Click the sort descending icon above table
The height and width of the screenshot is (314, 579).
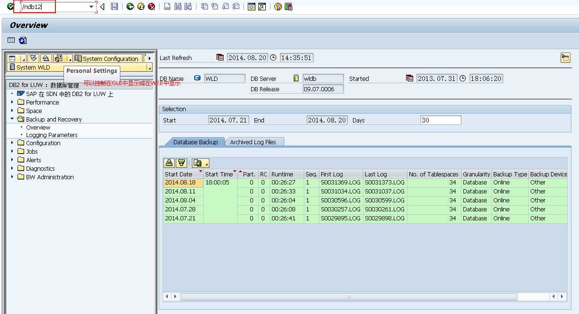click(x=181, y=163)
